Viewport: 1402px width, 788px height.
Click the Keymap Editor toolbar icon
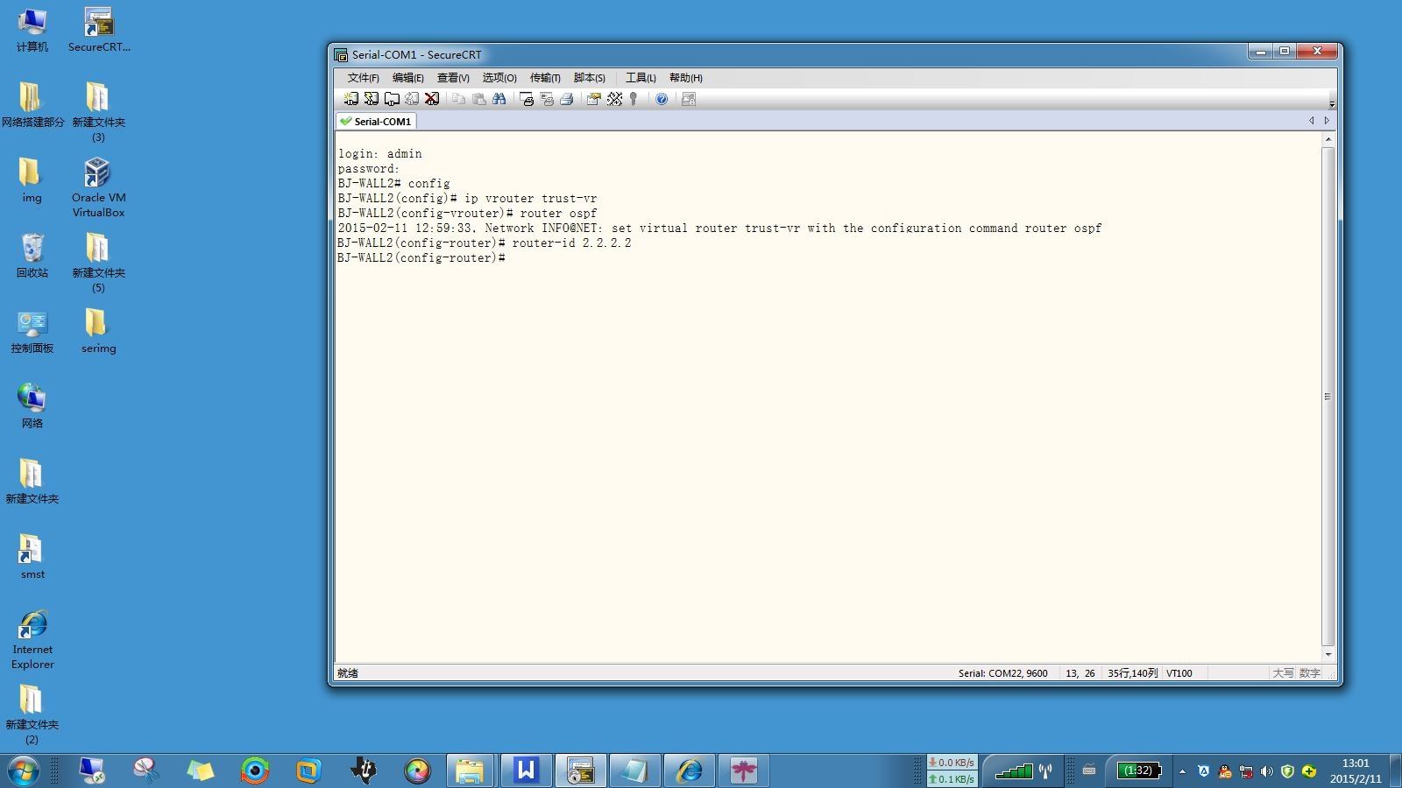614,99
